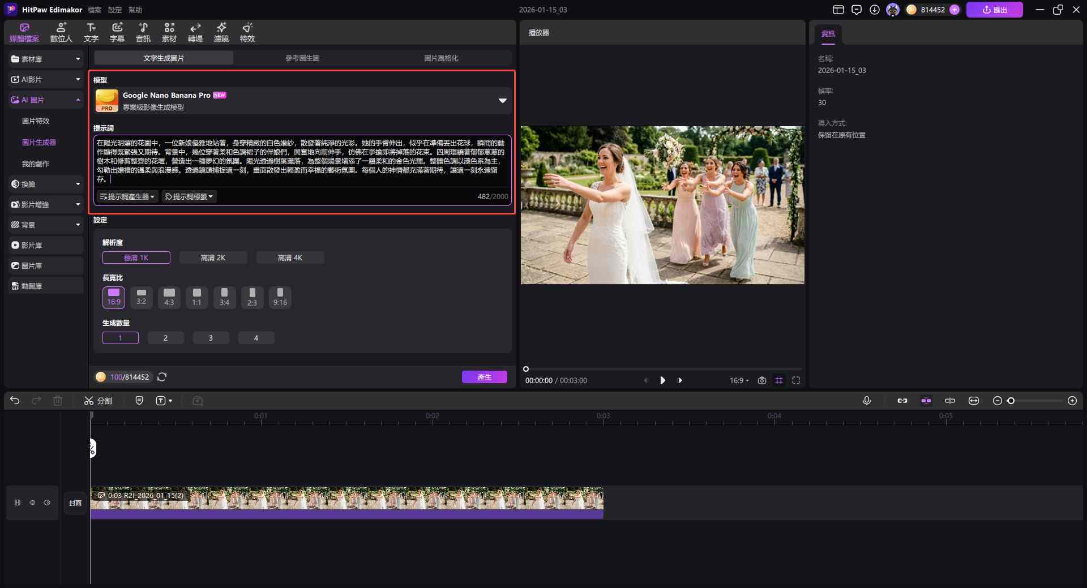Click the 匯出 export button

pyautogui.click(x=994, y=10)
